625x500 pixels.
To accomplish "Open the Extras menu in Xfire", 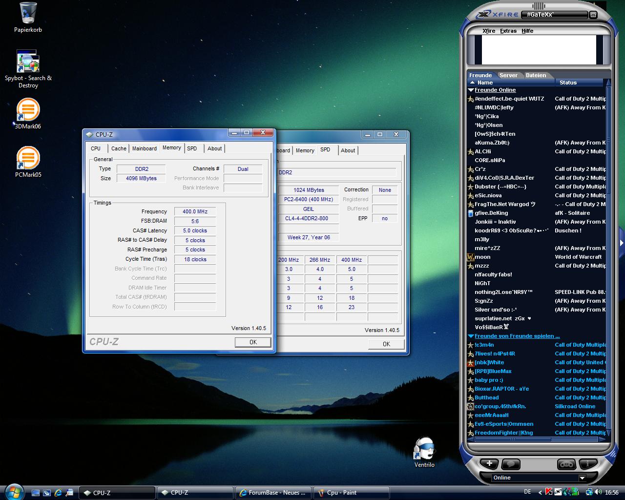I will [508, 31].
